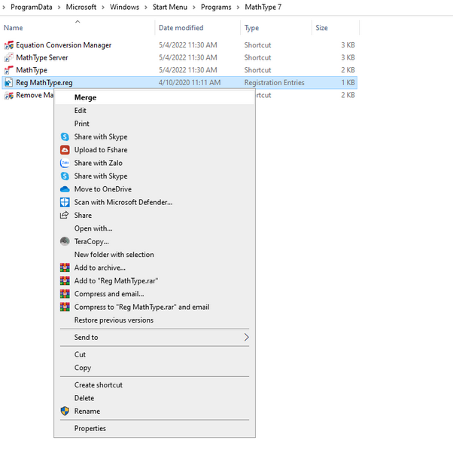The height and width of the screenshot is (450, 453).
Task: Click the Share arrow icon
Action: click(65, 216)
